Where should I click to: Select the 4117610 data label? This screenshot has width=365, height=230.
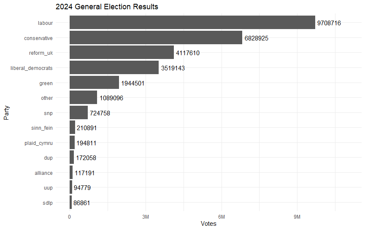[x=188, y=53]
